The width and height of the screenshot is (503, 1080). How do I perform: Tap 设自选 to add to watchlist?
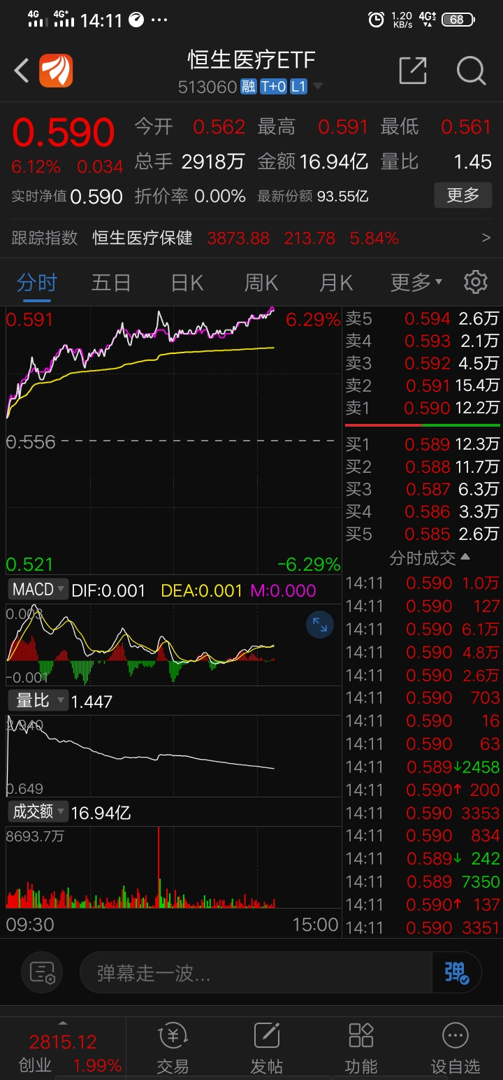pyautogui.click(x=455, y=1047)
